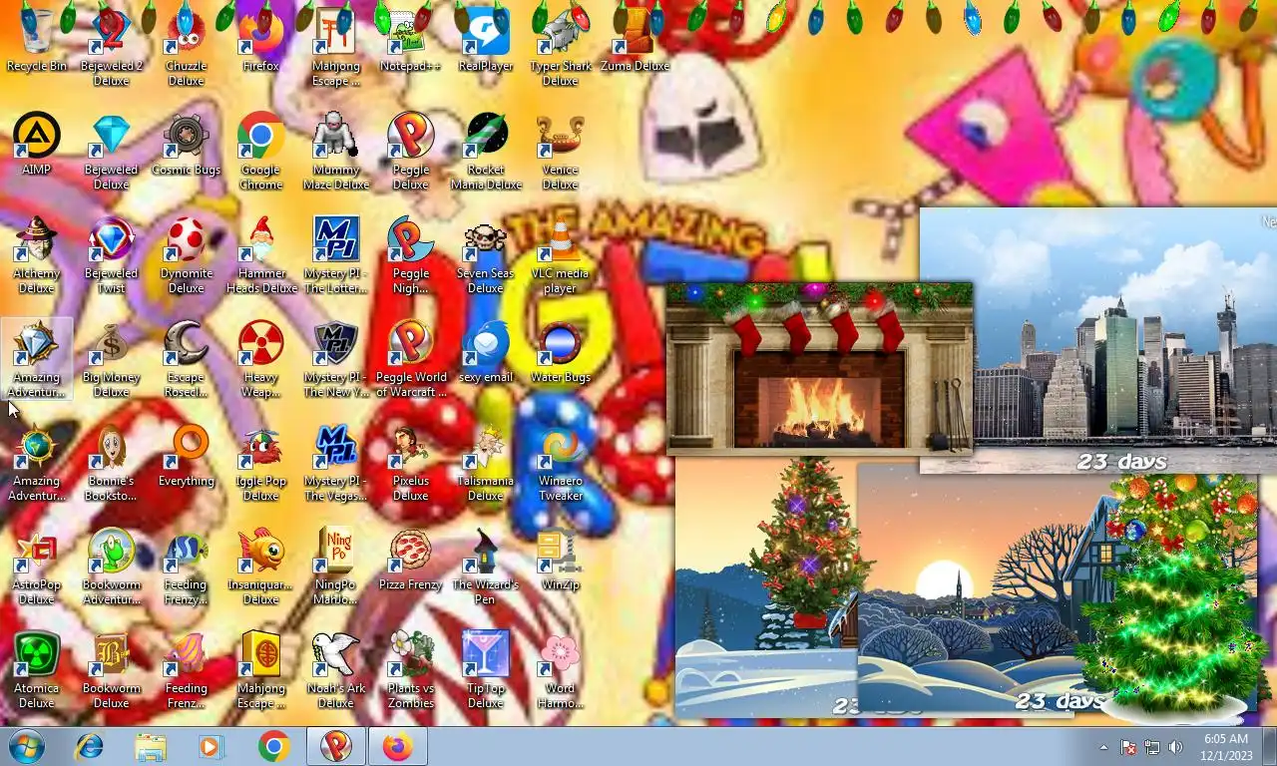Select the Big Money Deluxe icon
Screen dimensions: 1277x766
tap(111, 359)
